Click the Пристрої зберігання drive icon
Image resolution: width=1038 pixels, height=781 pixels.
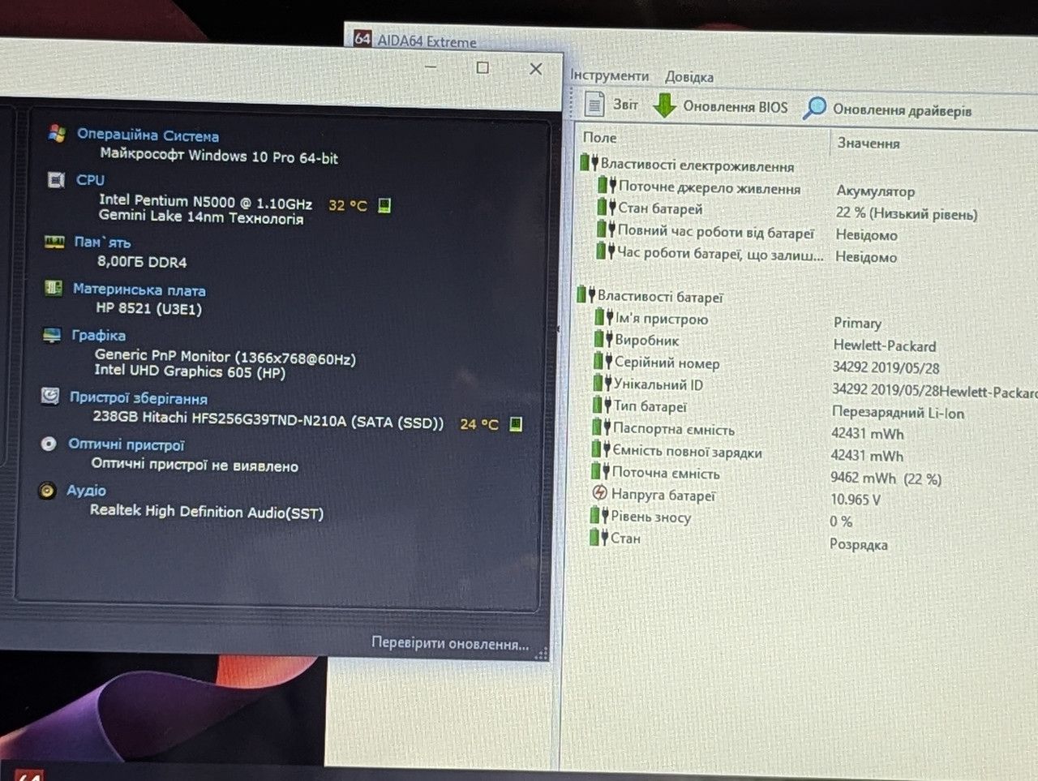[x=50, y=396]
